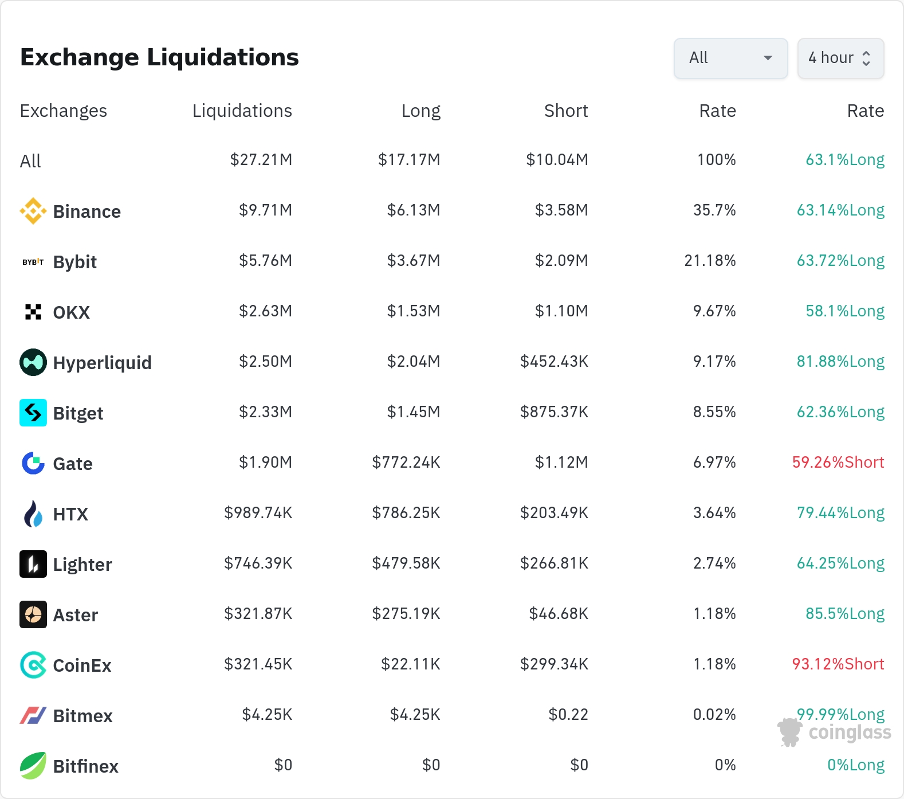Sort by the Liquidations column header
The width and height of the screenshot is (904, 799).
pyautogui.click(x=242, y=111)
